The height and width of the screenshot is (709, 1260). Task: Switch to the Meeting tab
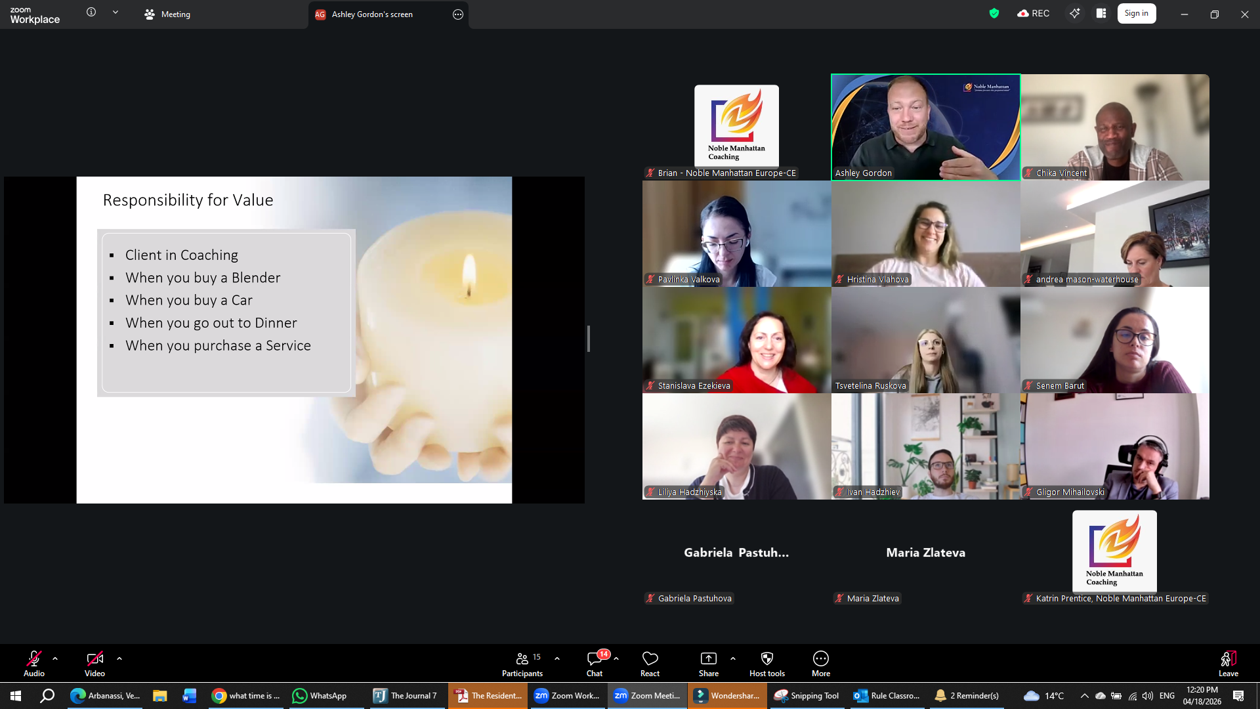pos(168,14)
